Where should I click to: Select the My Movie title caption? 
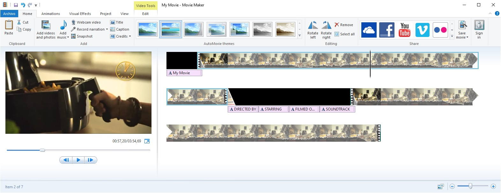(184, 73)
